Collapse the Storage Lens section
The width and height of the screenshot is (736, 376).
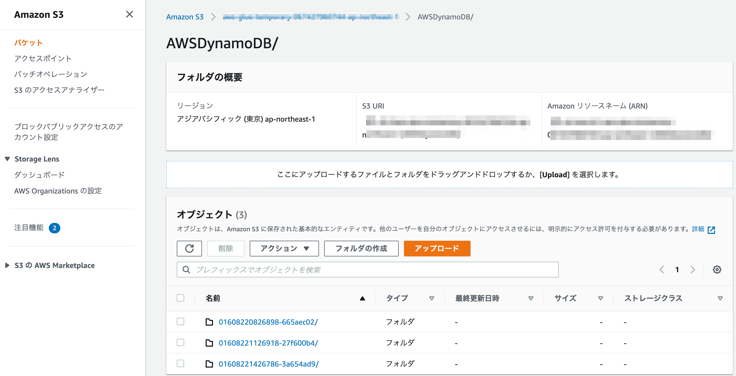coord(7,159)
